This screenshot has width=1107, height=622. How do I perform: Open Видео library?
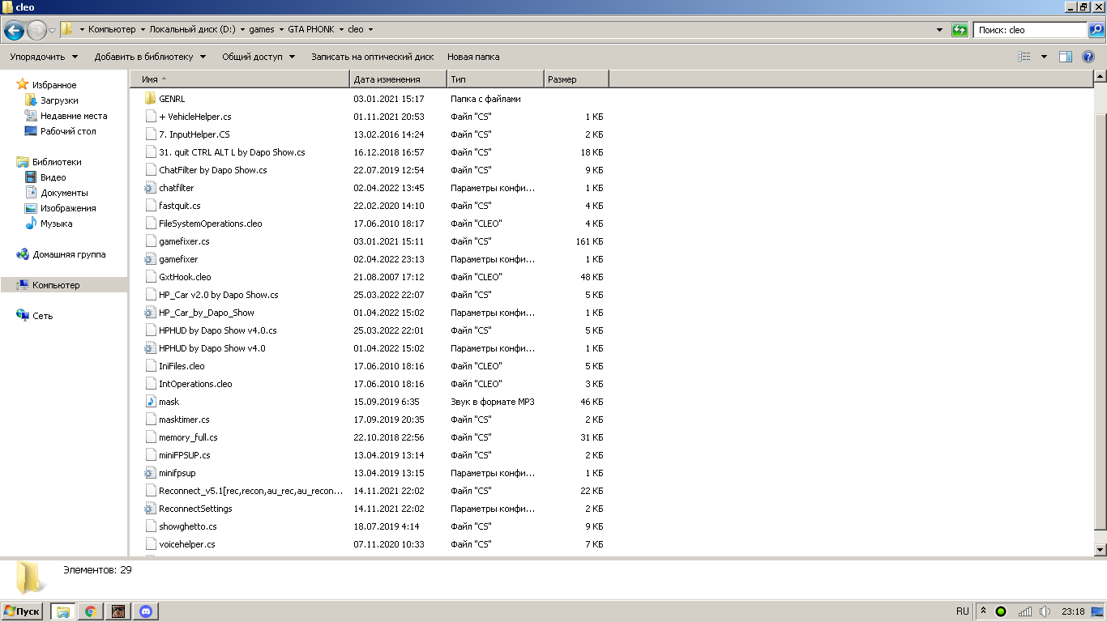click(53, 177)
